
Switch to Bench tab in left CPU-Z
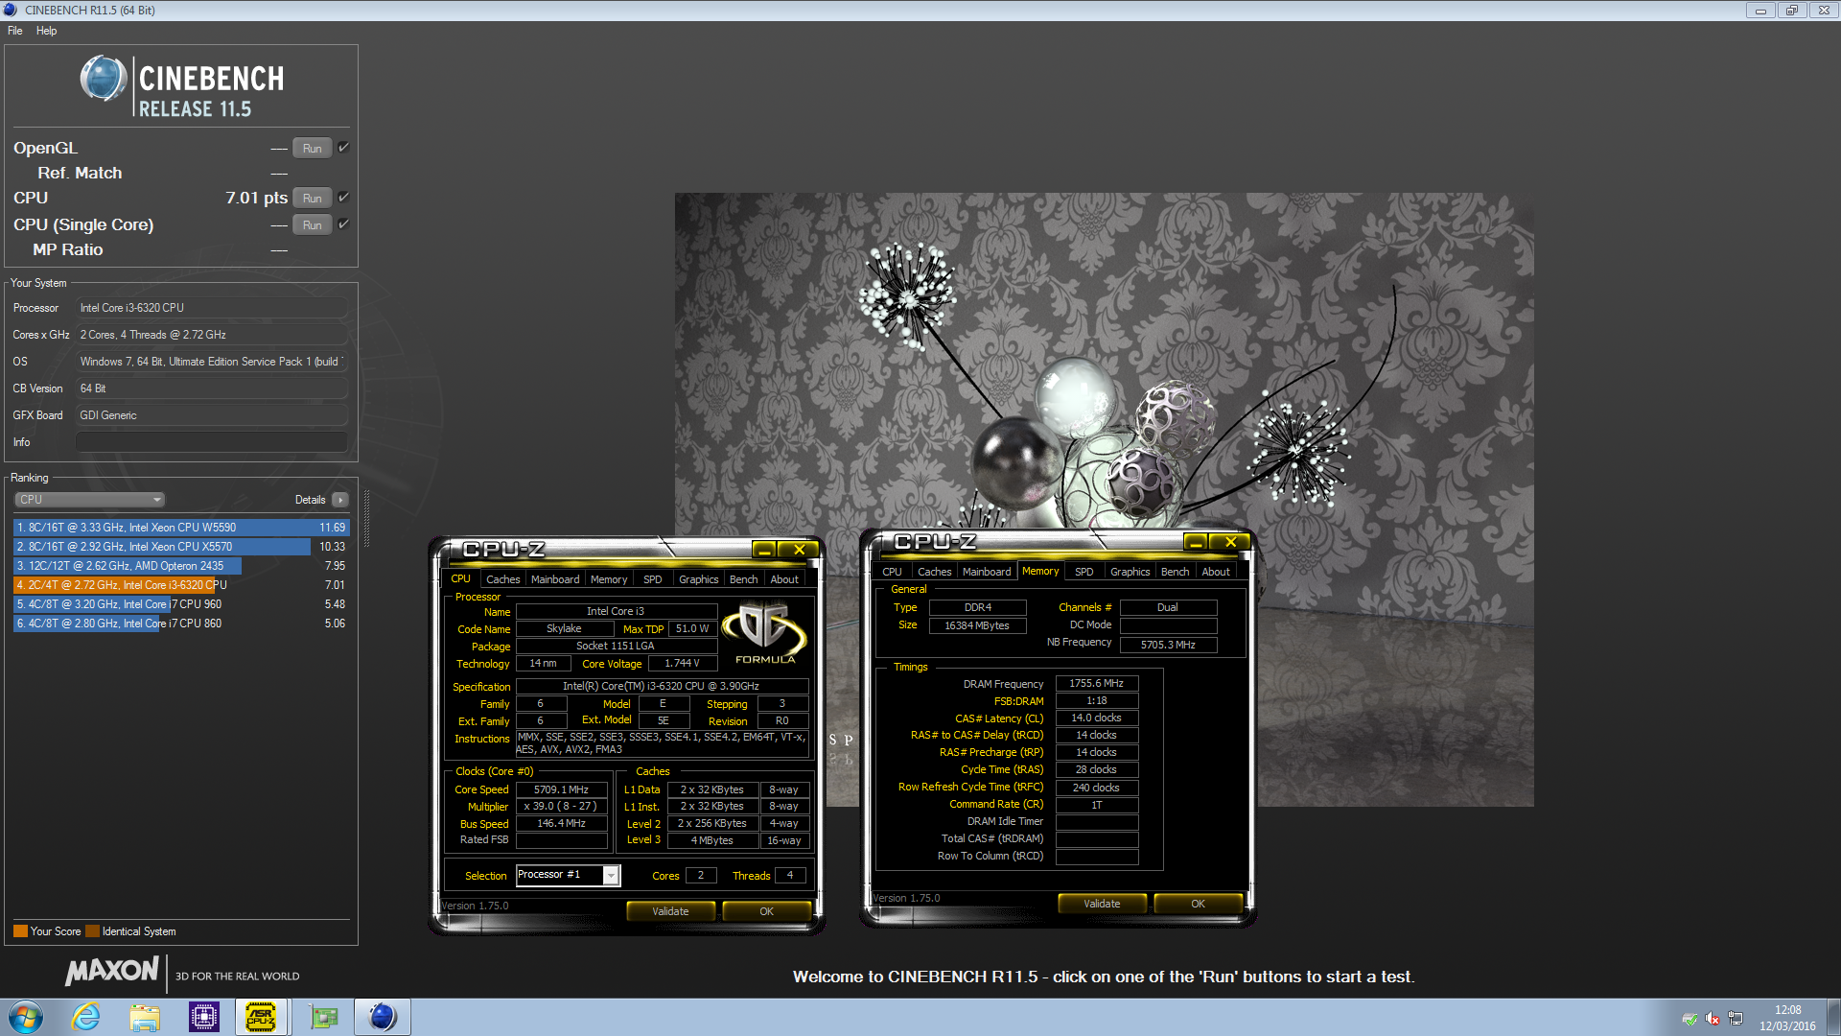coord(743,579)
